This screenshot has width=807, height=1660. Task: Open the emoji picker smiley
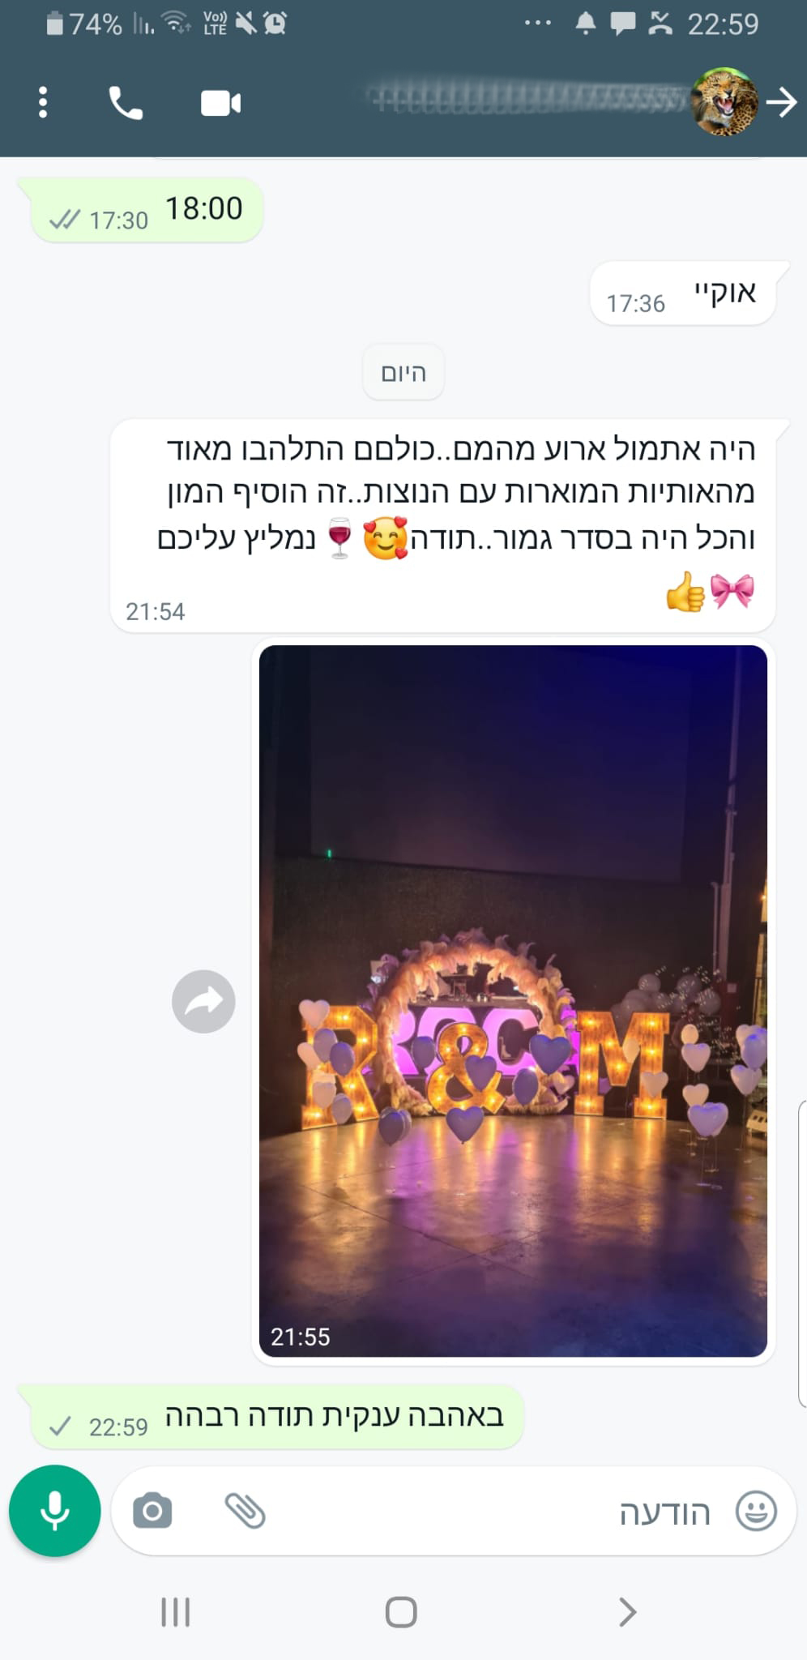[x=755, y=1512]
